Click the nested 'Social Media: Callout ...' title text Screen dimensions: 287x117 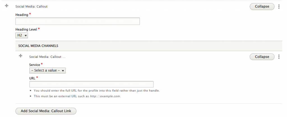(47, 57)
